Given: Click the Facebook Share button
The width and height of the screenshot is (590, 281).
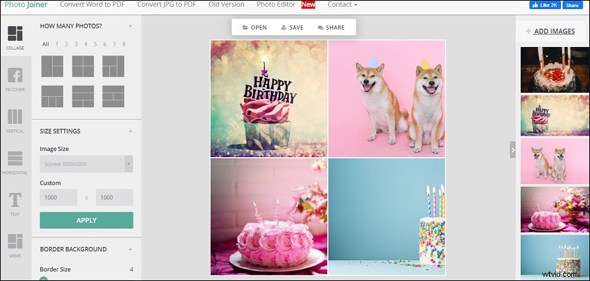Looking at the screenshot, I should coord(572,5).
